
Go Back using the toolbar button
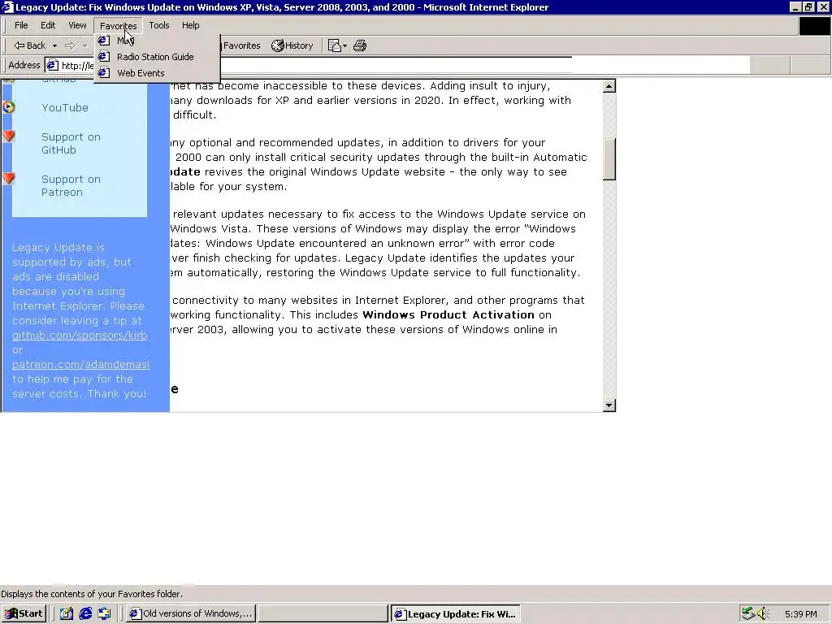coord(30,45)
